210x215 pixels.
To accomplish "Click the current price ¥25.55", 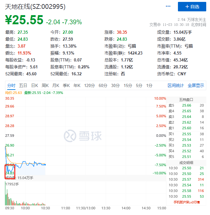I will (x=24, y=20).
